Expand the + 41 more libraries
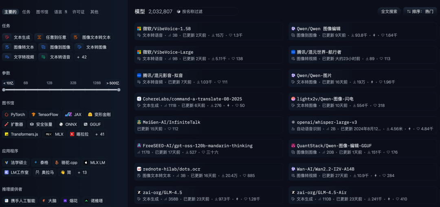This screenshot has height=207, width=440. click(100, 134)
